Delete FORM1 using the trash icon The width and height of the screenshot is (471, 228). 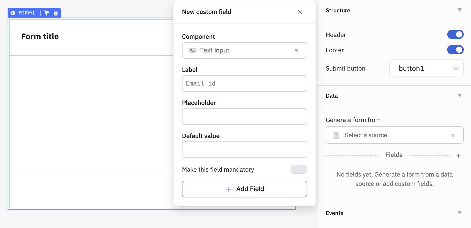(56, 13)
